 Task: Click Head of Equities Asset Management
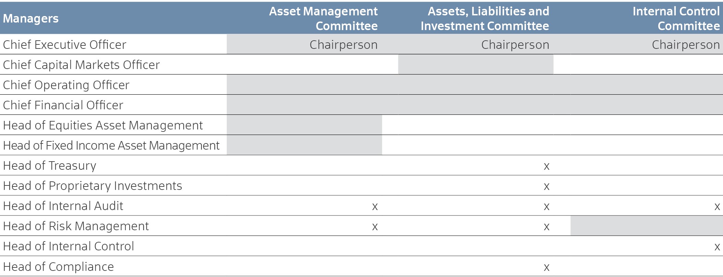point(103,125)
